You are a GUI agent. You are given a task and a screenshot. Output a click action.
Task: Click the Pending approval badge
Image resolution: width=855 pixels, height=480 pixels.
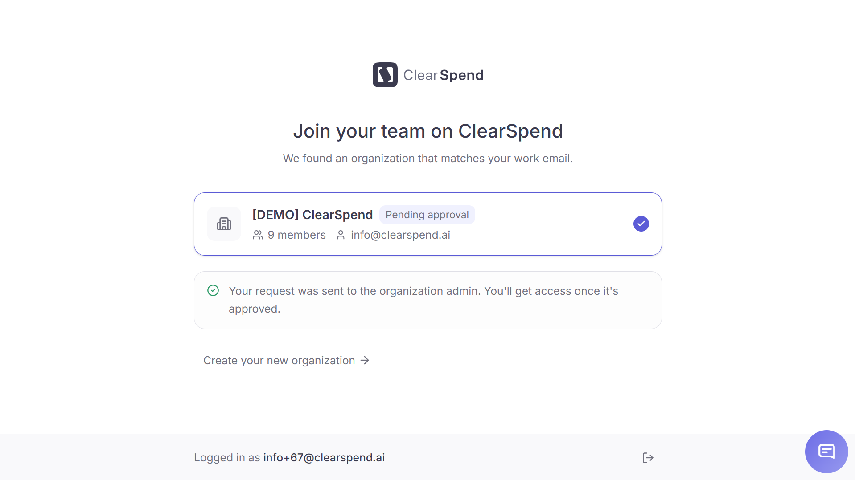427,215
